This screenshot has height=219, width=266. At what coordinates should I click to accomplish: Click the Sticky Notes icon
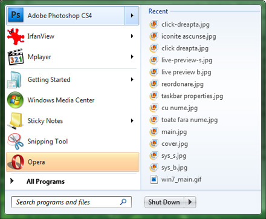[x=15, y=121]
